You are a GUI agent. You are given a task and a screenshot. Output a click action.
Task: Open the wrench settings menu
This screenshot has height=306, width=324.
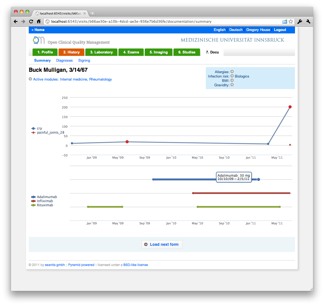[x=308, y=22]
